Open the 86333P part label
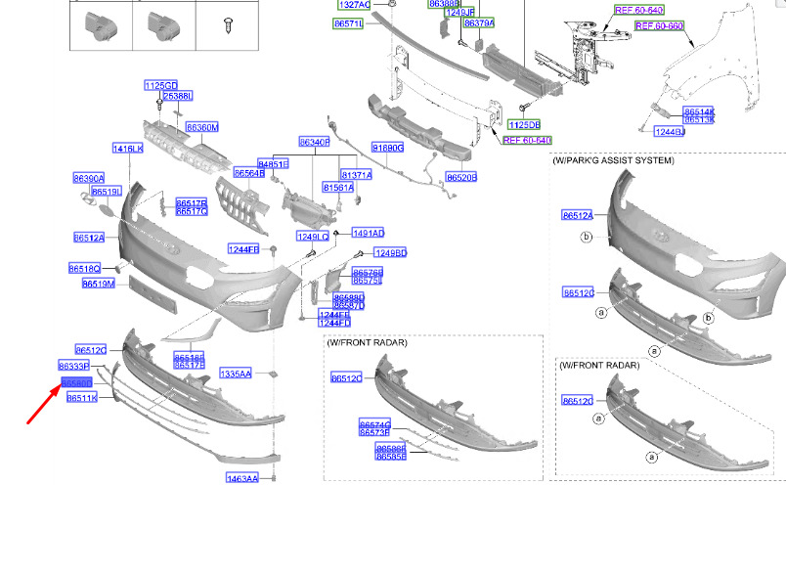Screen dimensions: 786x573 pyautogui.click(x=73, y=366)
